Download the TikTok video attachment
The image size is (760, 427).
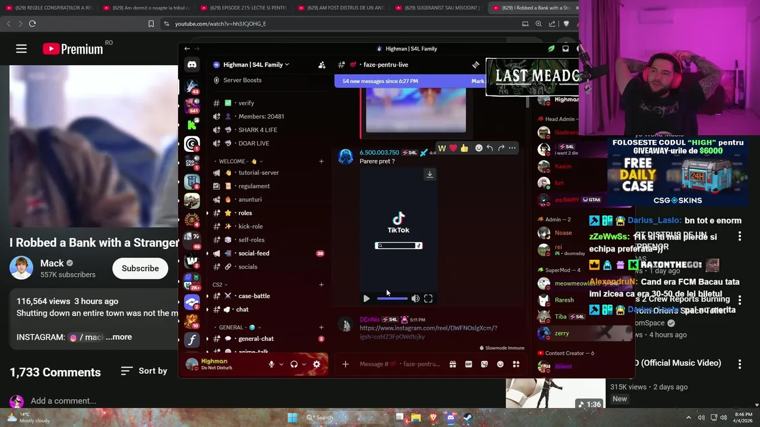point(430,174)
